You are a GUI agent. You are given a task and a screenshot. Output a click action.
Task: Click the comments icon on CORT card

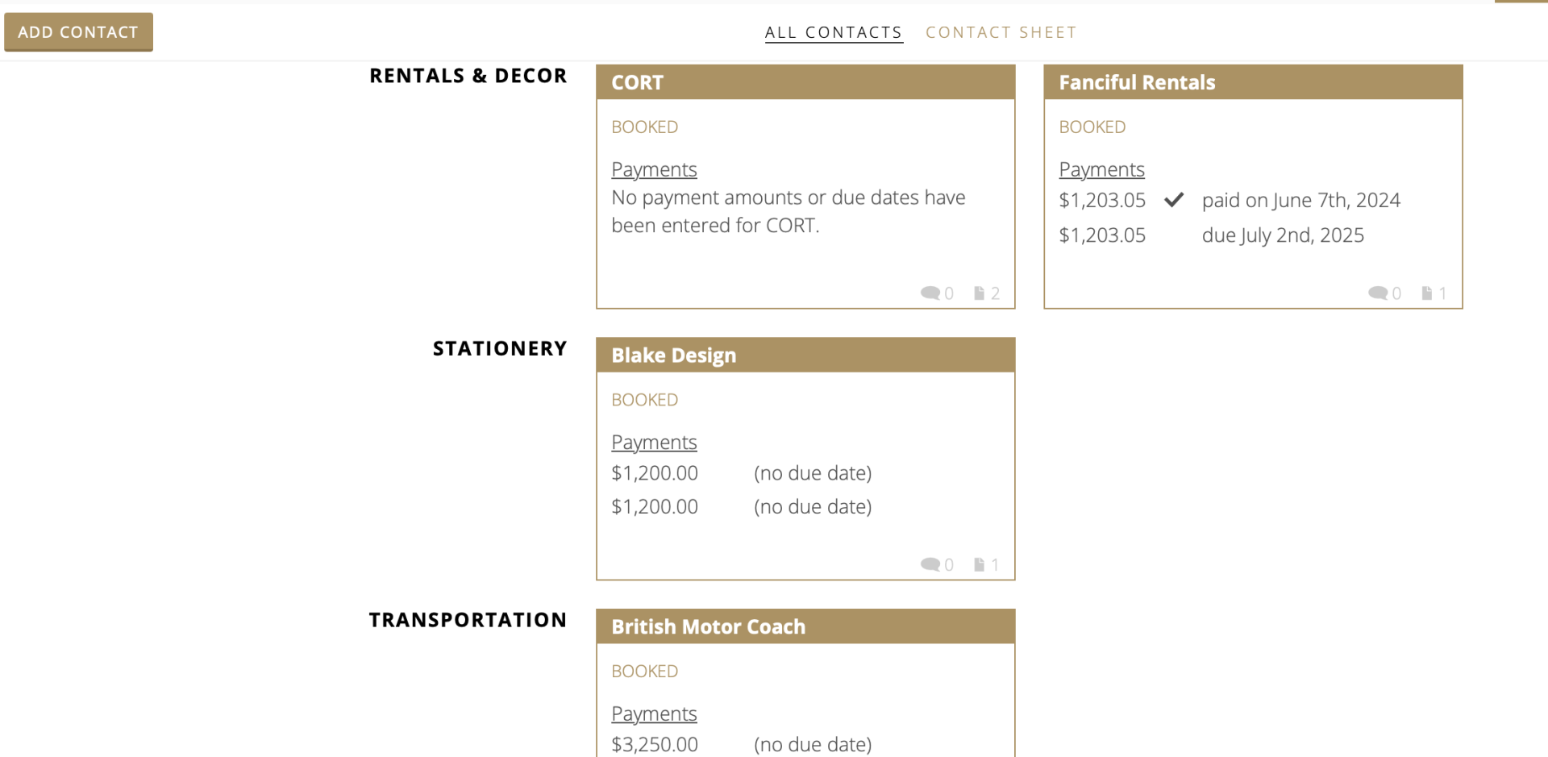(x=930, y=293)
